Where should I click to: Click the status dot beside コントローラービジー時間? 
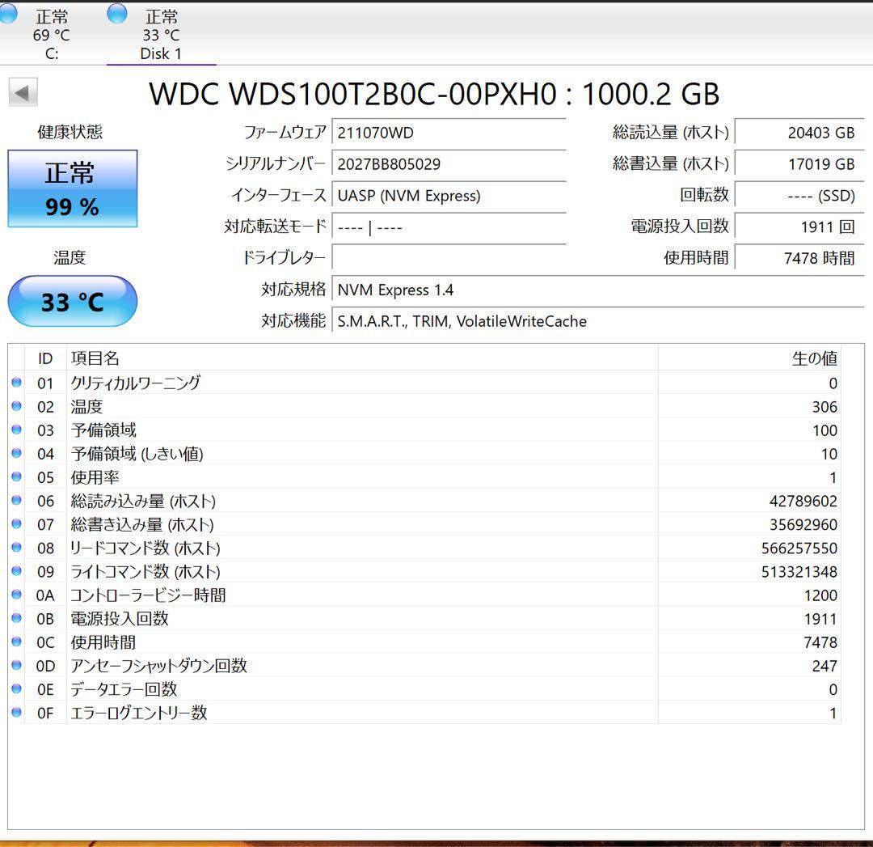(x=17, y=595)
